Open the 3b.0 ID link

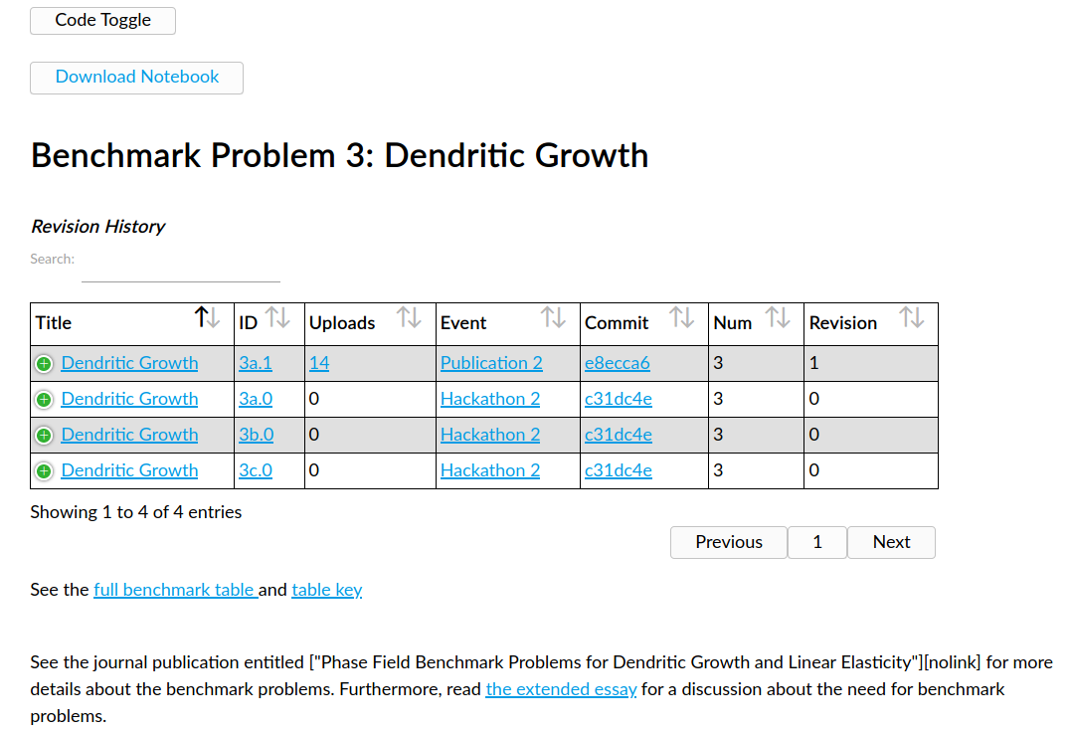click(x=256, y=435)
